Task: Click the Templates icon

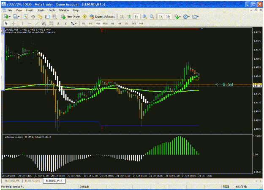Action: tap(194, 16)
